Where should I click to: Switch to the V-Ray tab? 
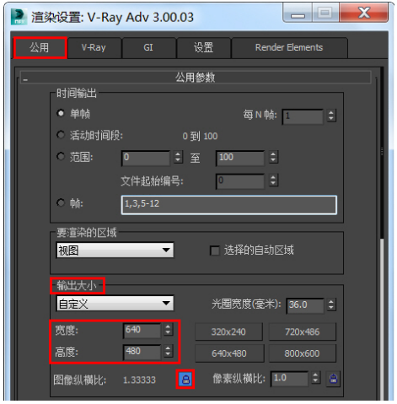point(94,47)
